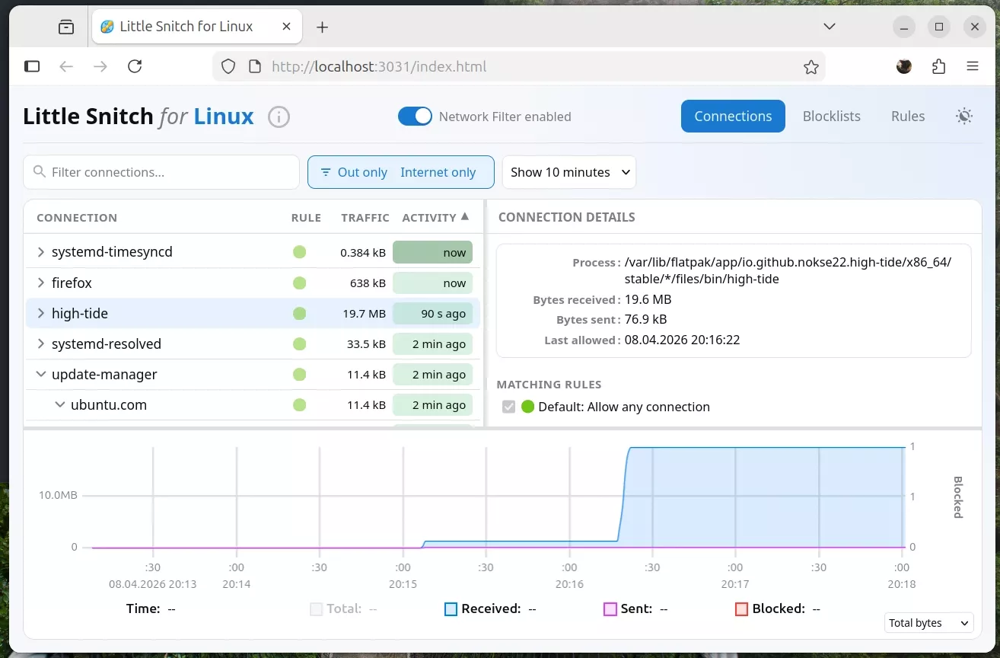Click the Filter connections search field
The image size is (1000, 658).
pyautogui.click(x=161, y=172)
